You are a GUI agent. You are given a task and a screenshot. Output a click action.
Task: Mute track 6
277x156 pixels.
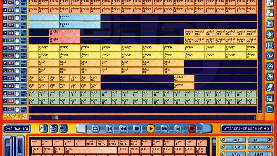(x=24, y=27)
